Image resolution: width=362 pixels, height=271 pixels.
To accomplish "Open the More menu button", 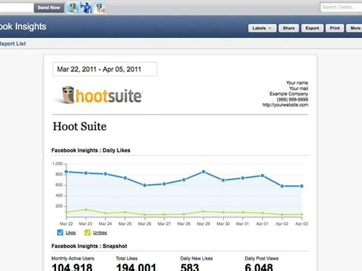I will [x=354, y=28].
